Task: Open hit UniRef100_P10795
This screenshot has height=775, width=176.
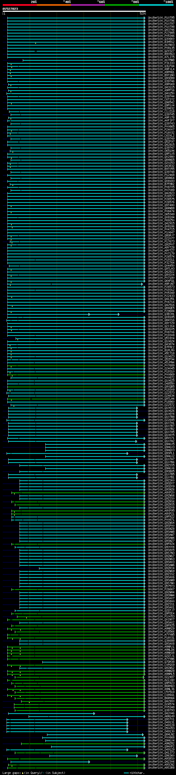Action: click(x=161, y=18)
